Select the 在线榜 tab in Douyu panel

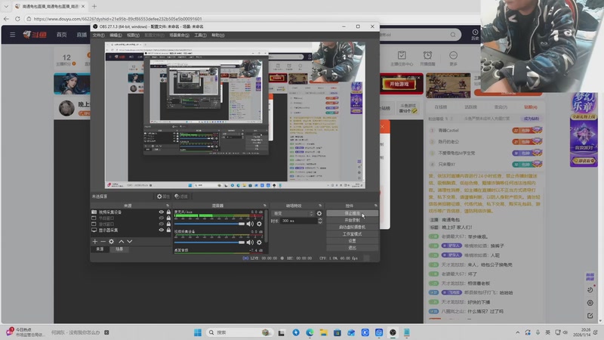pos(441,107)
